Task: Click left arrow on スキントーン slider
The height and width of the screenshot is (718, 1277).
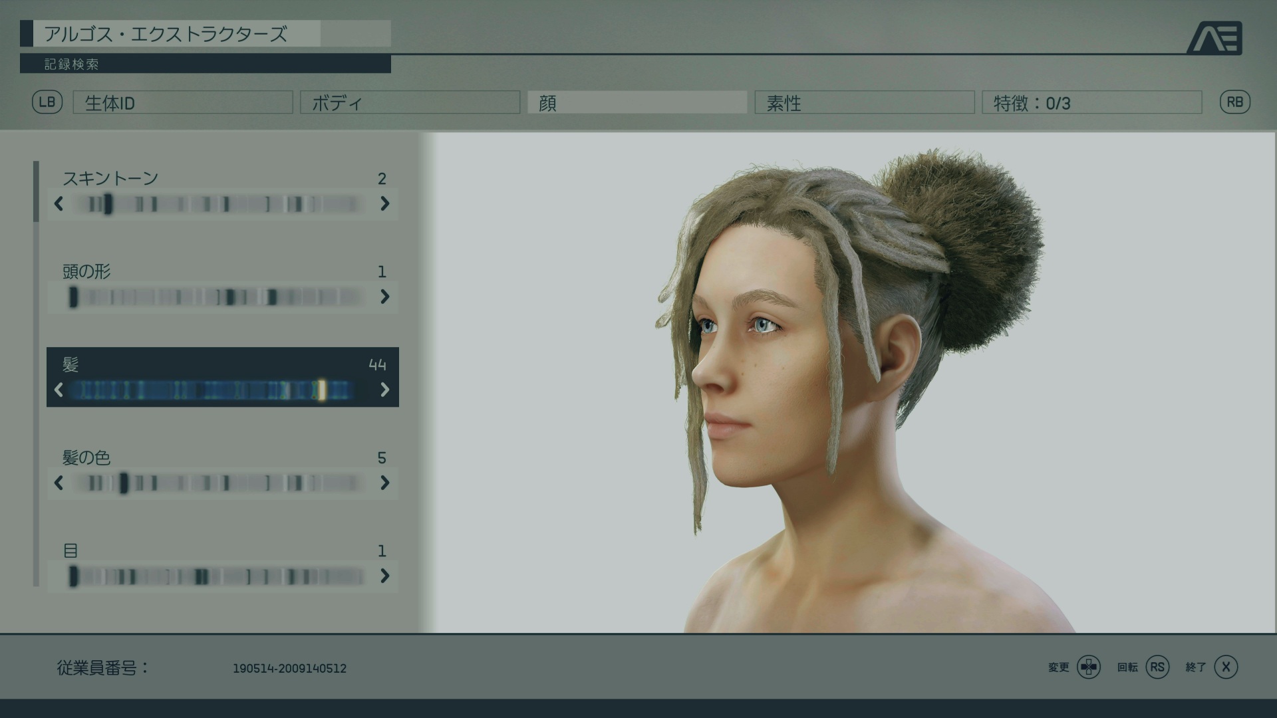Action: click(59, 203)
